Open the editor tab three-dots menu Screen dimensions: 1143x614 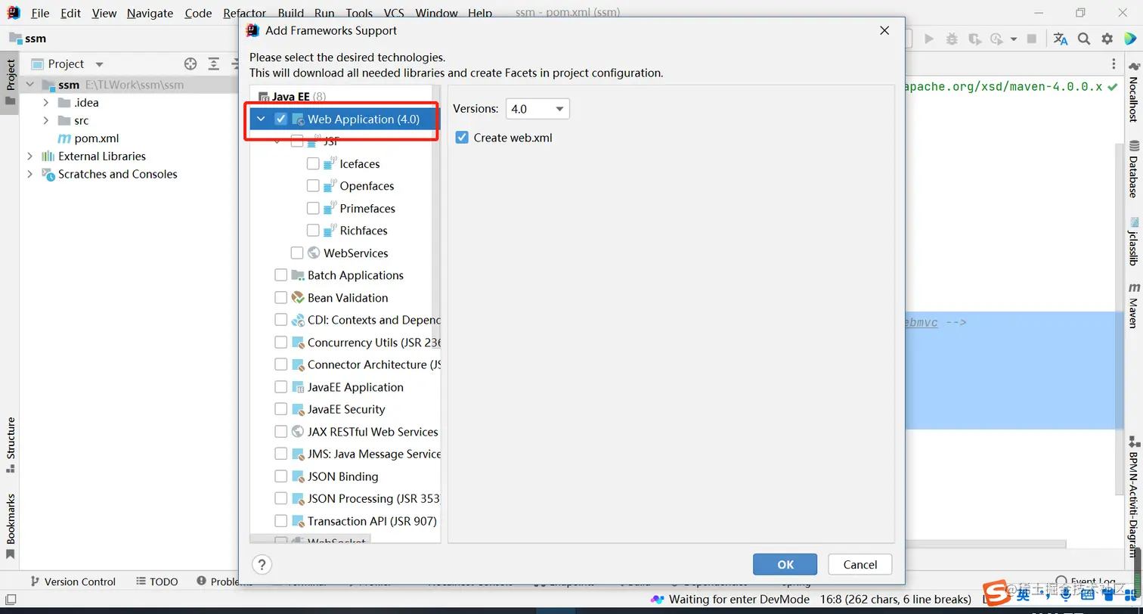(1113, 64)
